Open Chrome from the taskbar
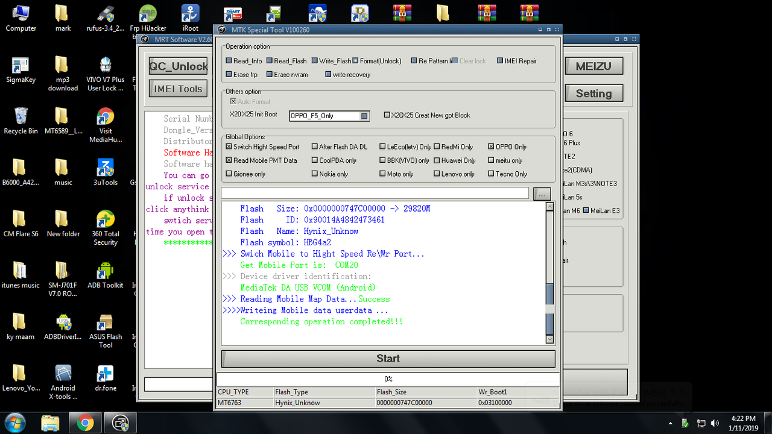Image resolution: width=772 pixels, height=434 pixels. pyautogui.click(x=85, y=423)
